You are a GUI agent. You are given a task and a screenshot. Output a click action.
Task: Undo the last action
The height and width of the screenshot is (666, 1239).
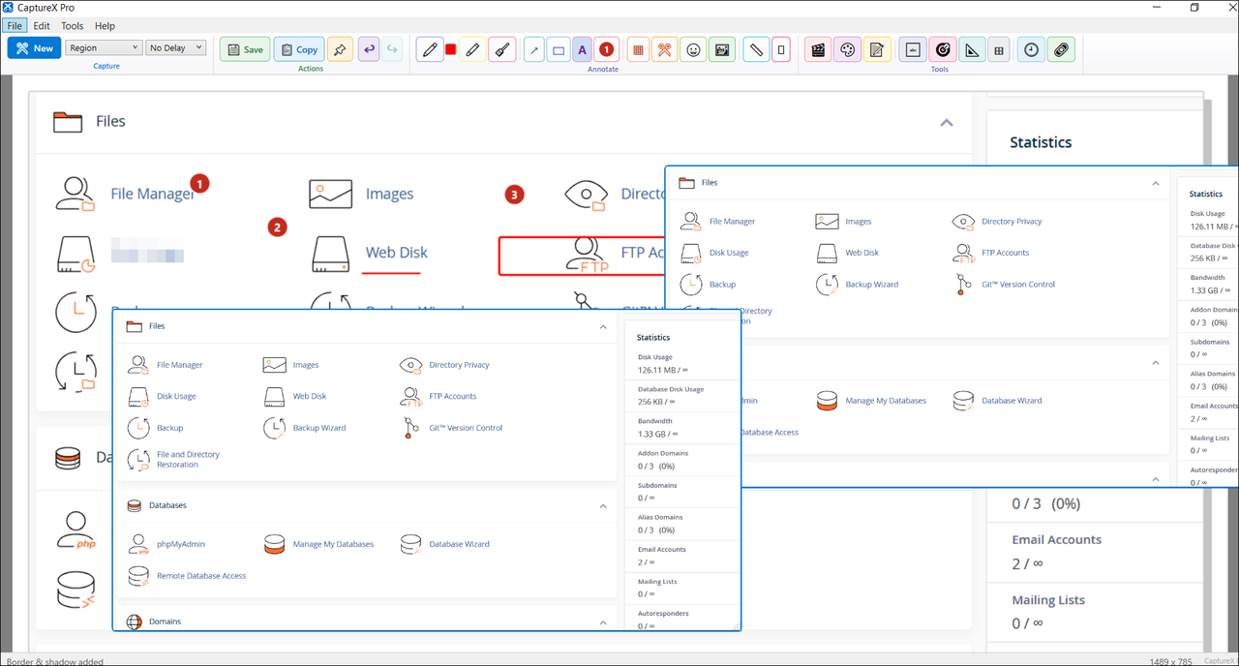tap(368, 49)
